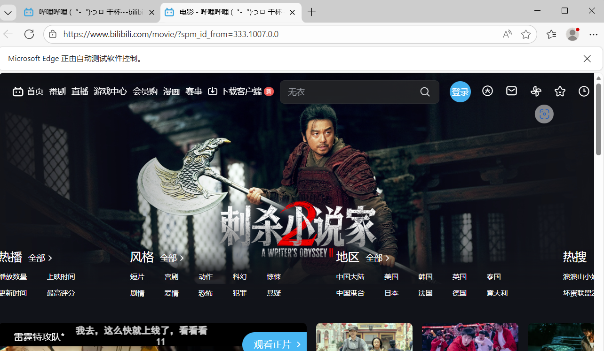Select the 科幻 genre
Screen dimensions: 604x351
tap(239, 277)
